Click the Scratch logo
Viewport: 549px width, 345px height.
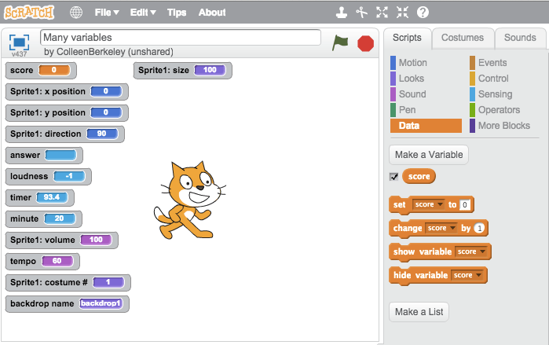(x=29, y=13)
